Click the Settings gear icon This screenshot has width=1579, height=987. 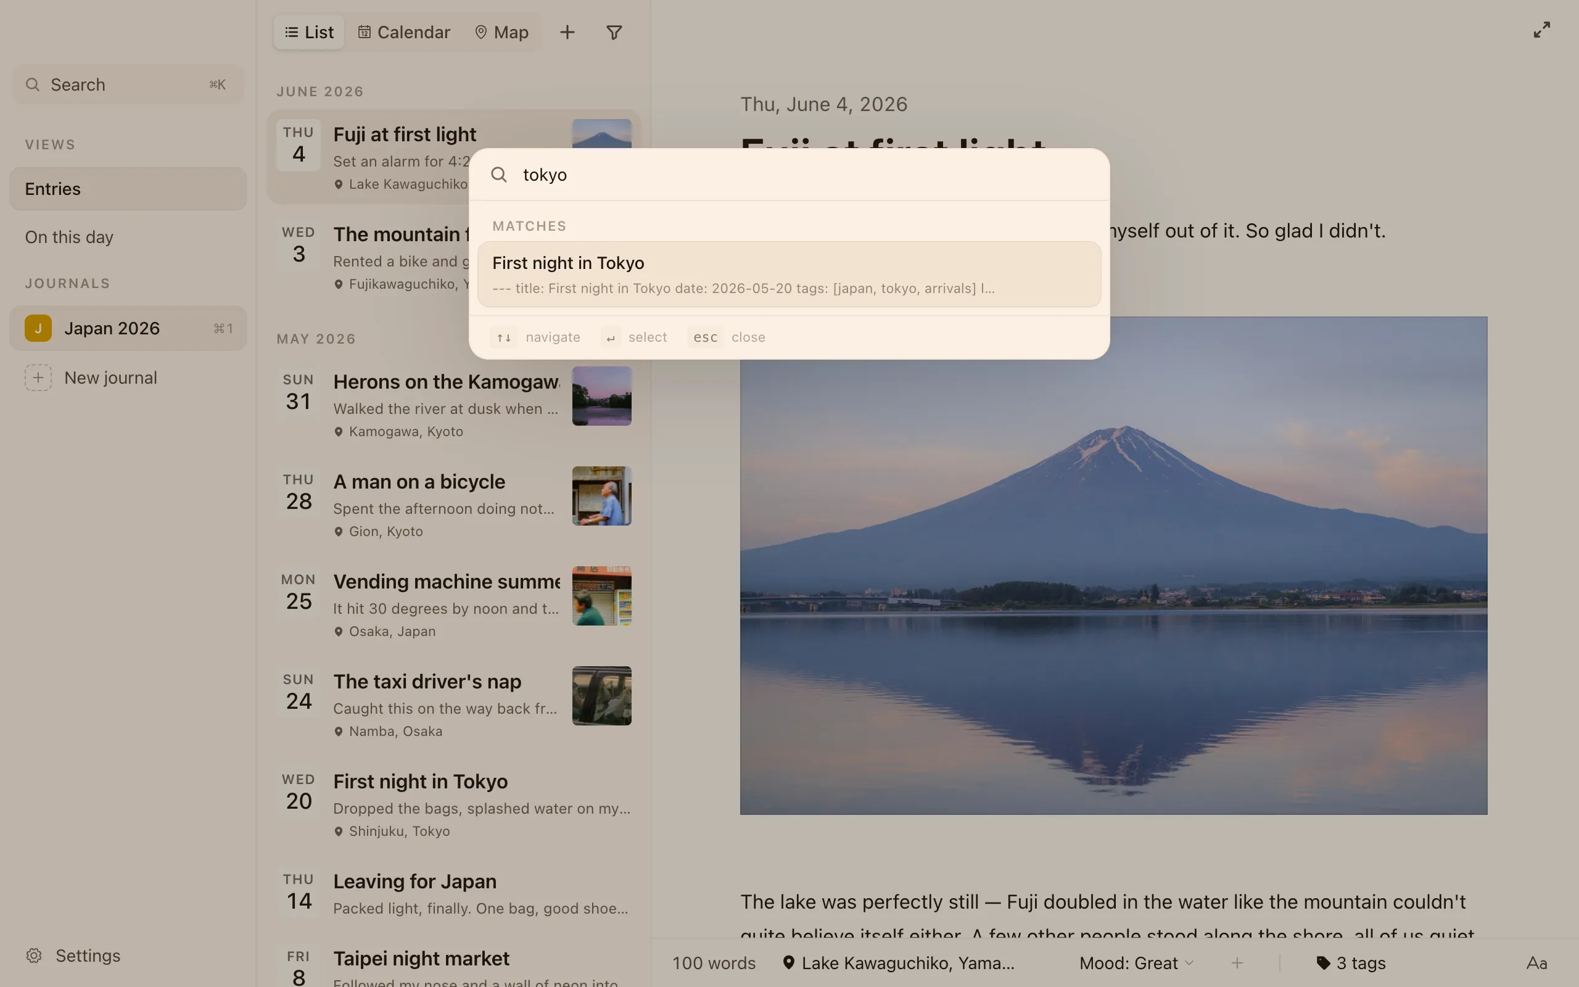pos(34,956)
